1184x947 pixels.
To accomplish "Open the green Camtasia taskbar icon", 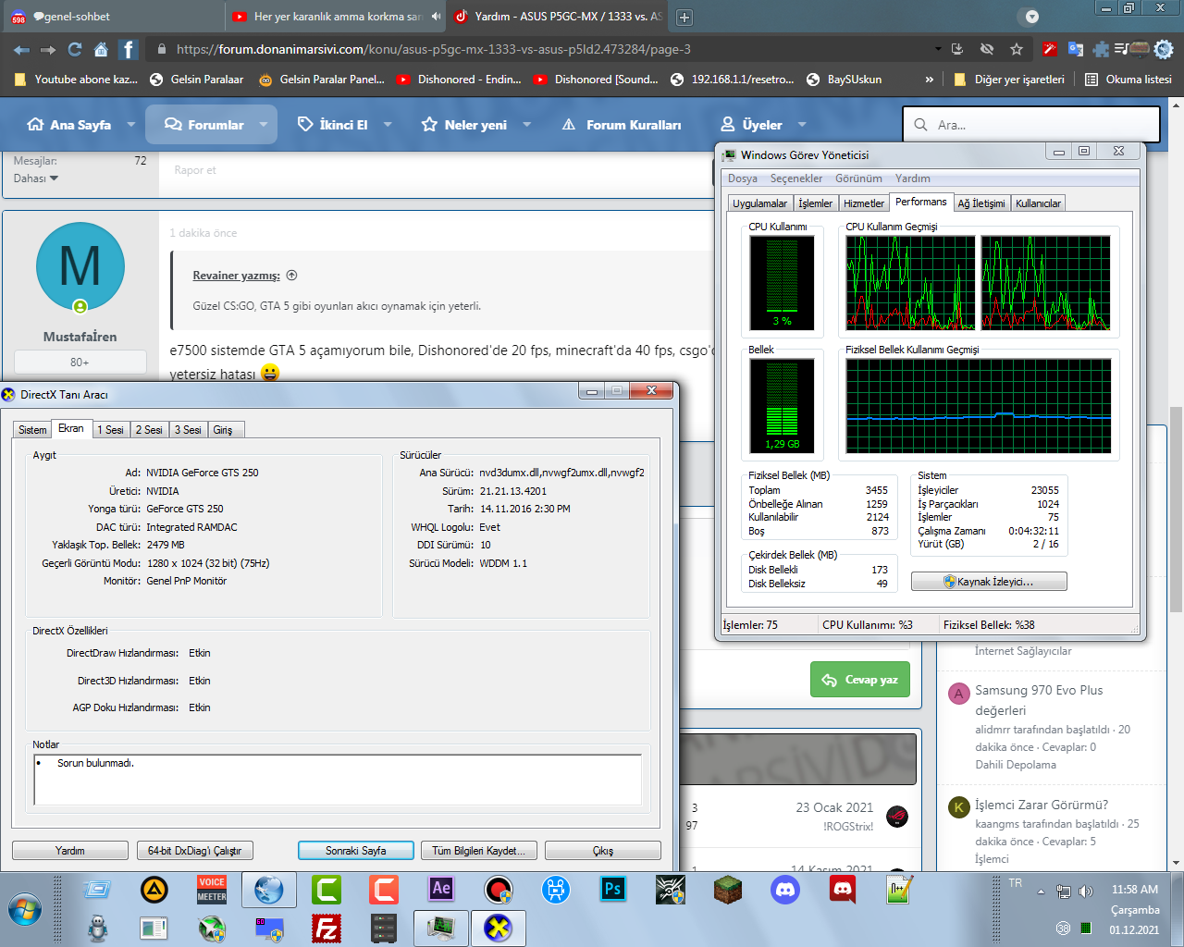I will 327,890.
